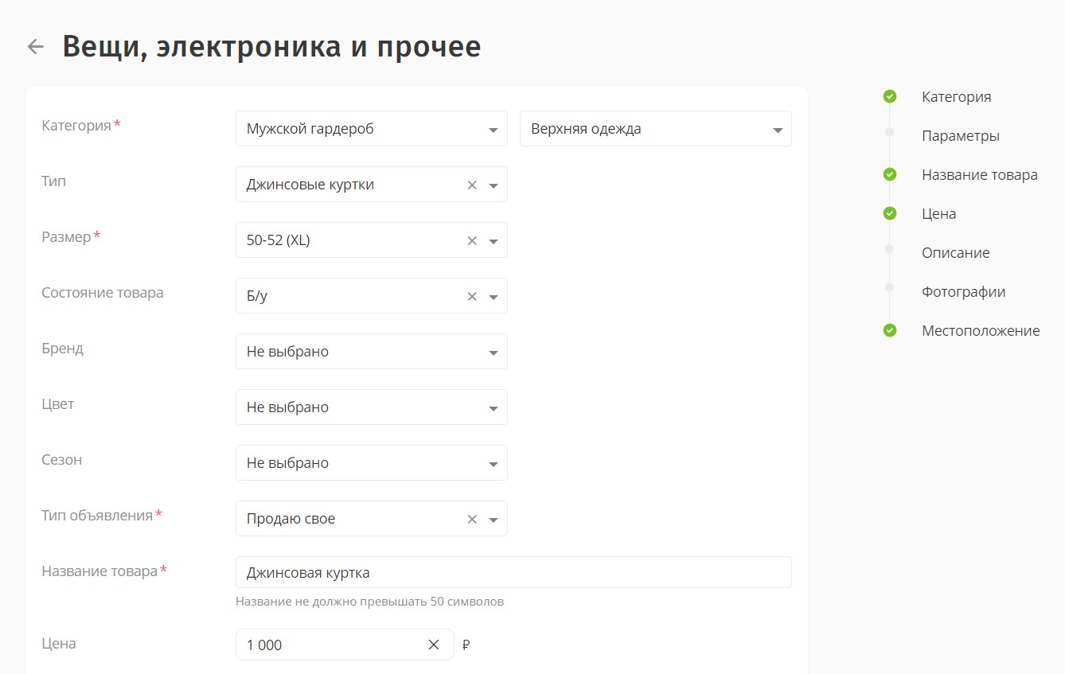Expand the Джинсовые куртки type dropdown arrow

[493, 185]
